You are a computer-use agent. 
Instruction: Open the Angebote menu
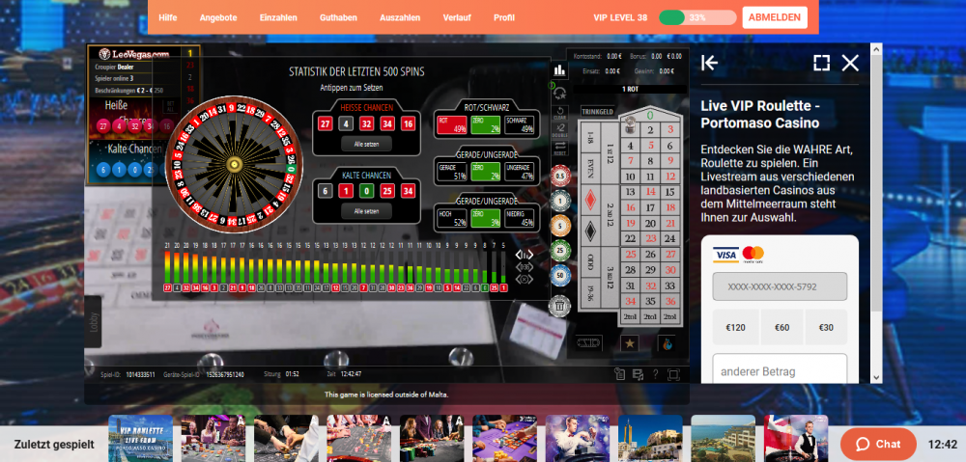218,17
